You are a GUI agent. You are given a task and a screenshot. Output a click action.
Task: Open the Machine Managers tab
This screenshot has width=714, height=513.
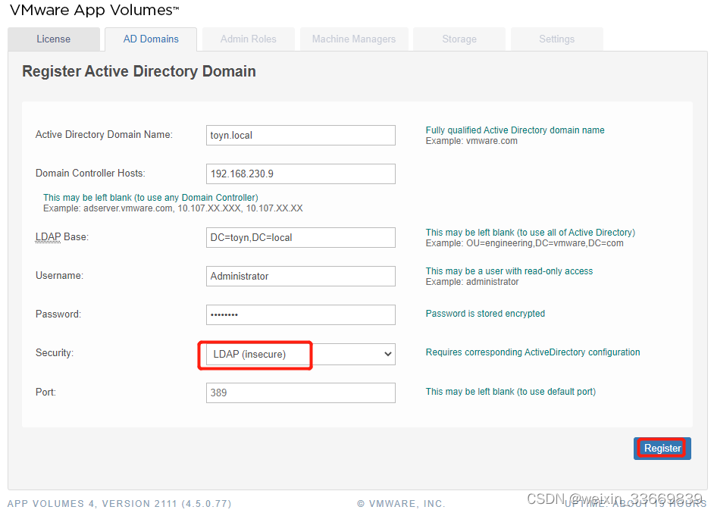[354, 39]
